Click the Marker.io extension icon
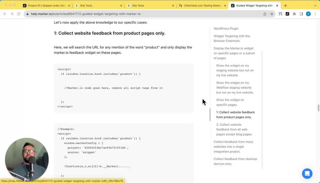Image resolution: width=320 pixels, height=183 pixels. pyautogui.click(x=287, y=14)
